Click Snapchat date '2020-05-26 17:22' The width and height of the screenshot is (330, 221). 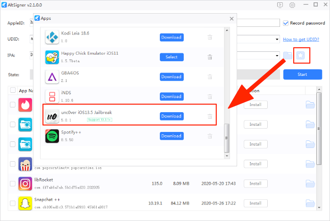(x=218, y=204)
